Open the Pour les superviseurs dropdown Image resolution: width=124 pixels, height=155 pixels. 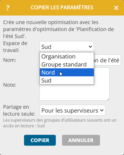(x=72, y=110)
